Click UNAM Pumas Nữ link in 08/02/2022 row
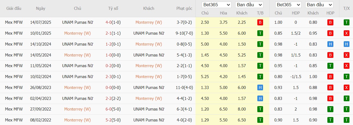353x125 pixels. point(149,120)
